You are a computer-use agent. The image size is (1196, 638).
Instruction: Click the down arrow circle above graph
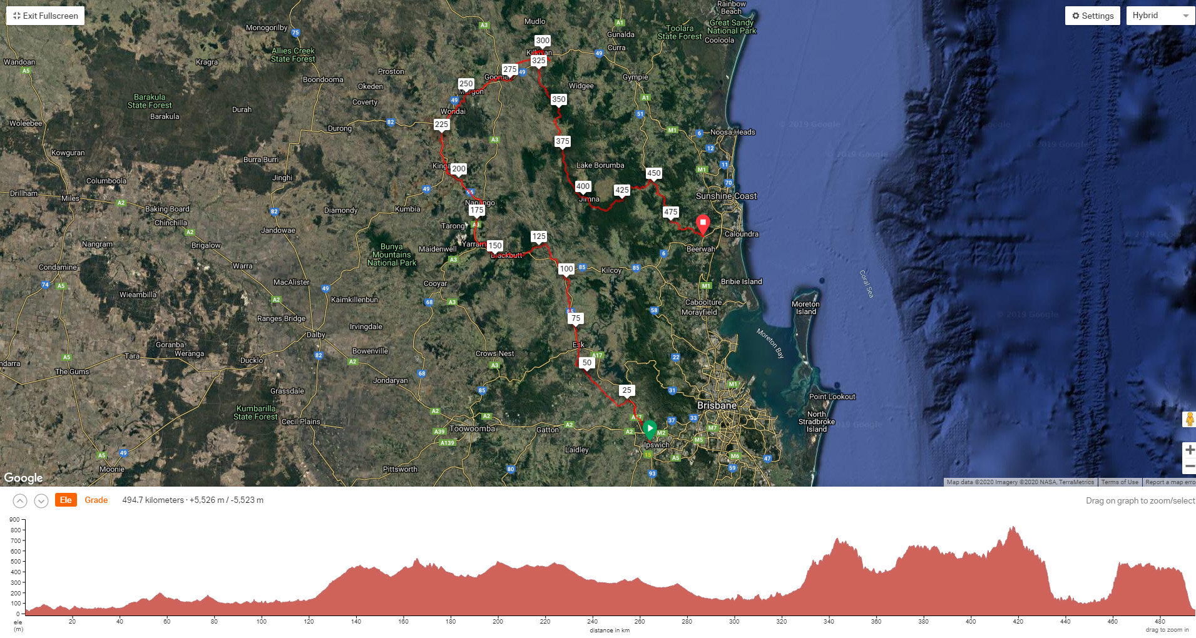(41, 501)
